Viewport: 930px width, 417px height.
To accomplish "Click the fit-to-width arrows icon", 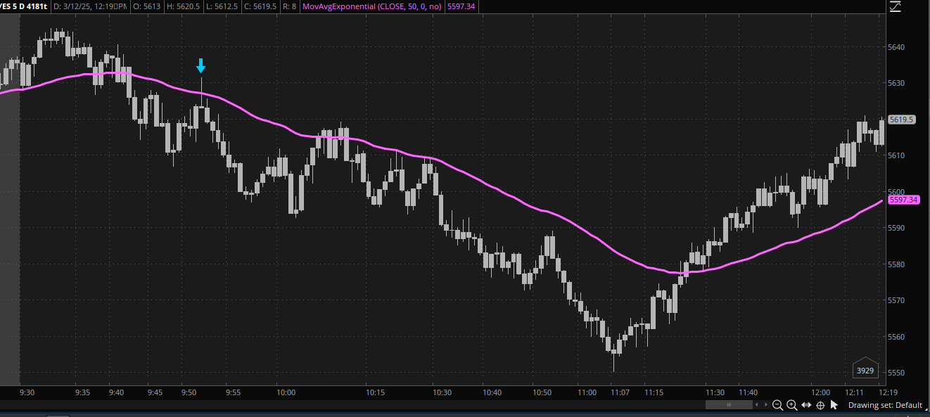I will pos(806,405).
